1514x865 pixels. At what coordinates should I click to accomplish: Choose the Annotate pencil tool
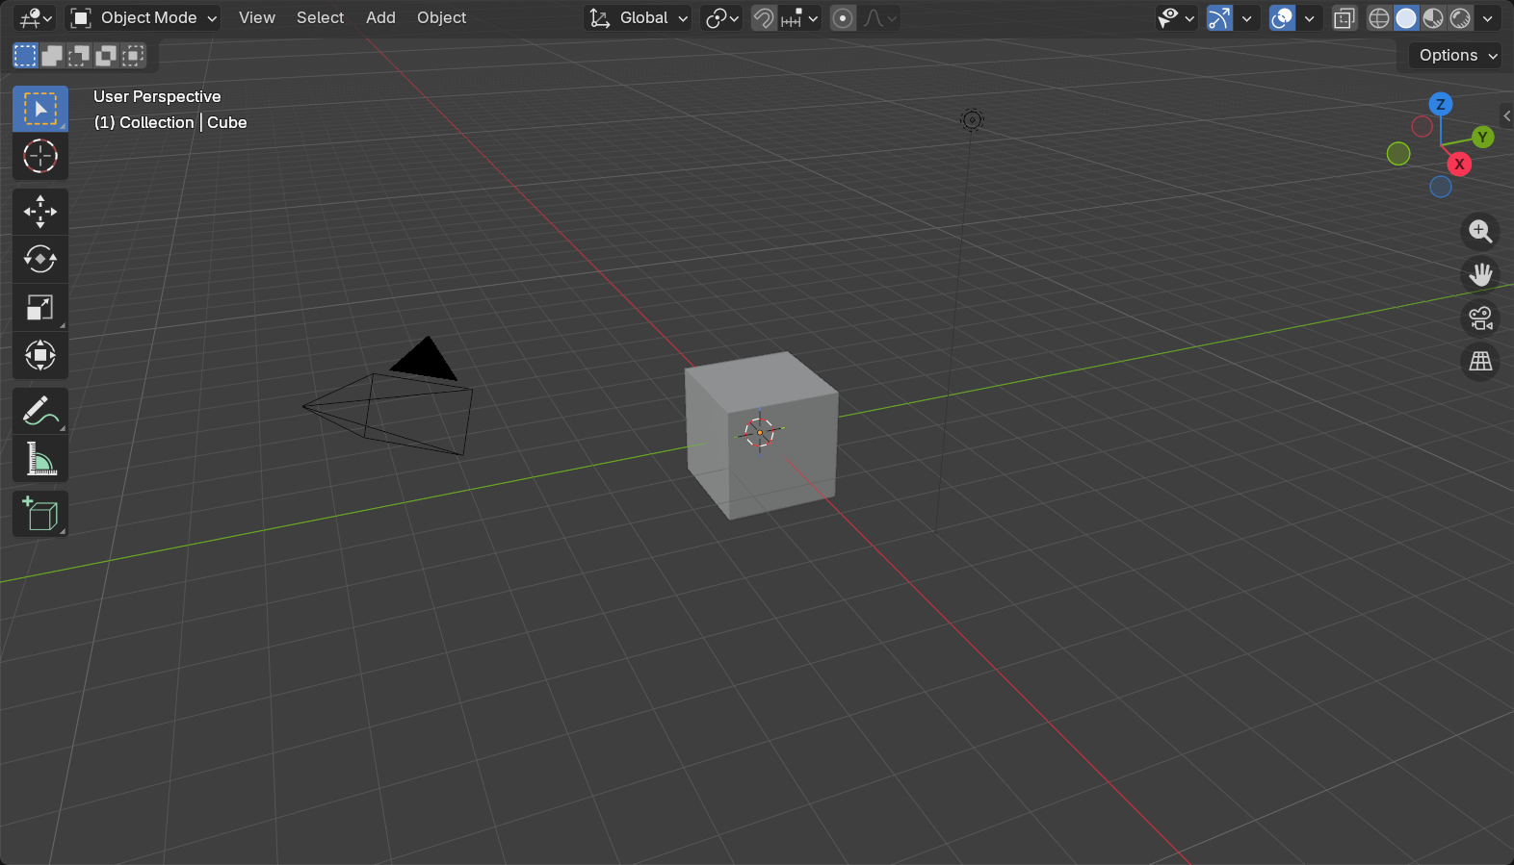point(40,411)
